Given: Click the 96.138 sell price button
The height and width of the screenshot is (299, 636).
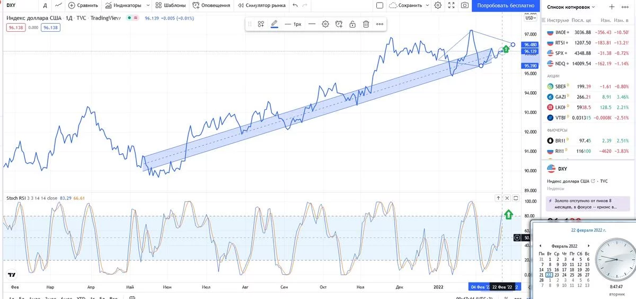Looking at the screenshot, I should pyautogui.click(x=15, y=28).
